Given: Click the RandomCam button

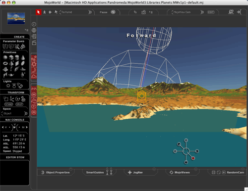Looking at the screenshot, I should point(235,173).
